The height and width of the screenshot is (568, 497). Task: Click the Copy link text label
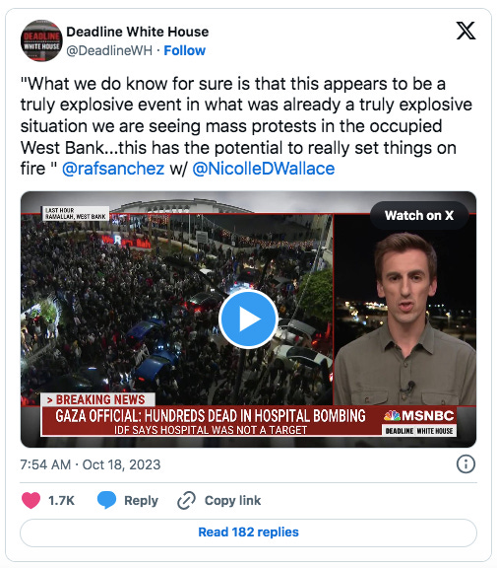(x=232, y=501)
